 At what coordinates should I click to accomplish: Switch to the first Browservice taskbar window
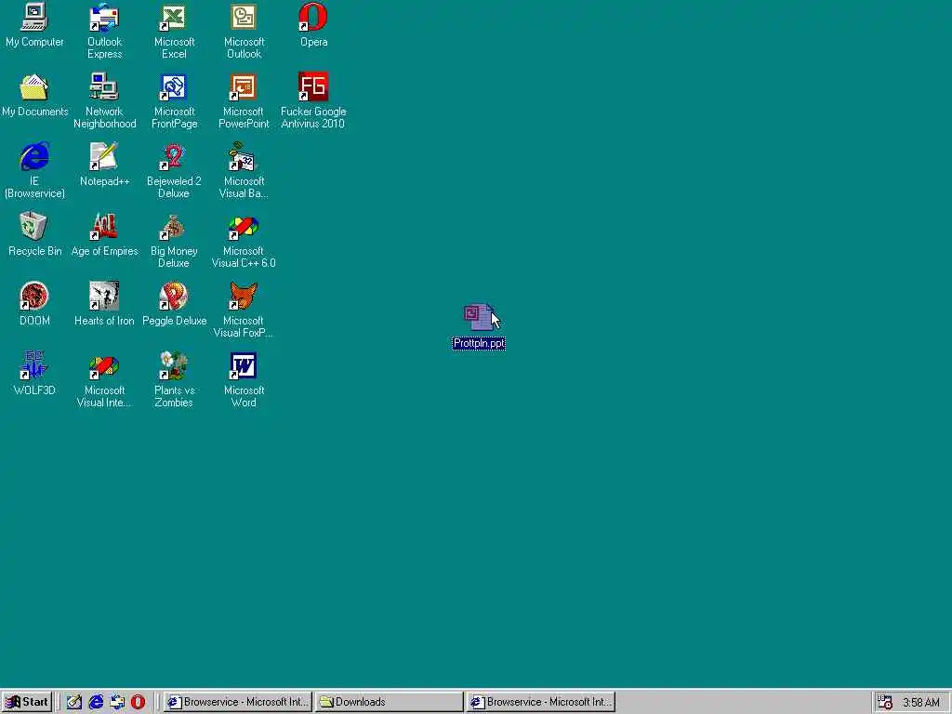238,702
